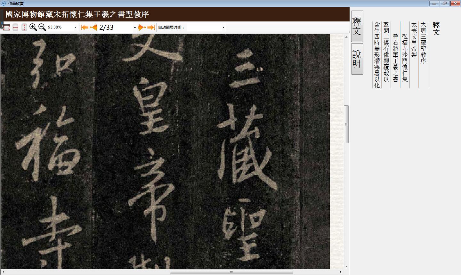Click the scroll left arrow of viewer

(x=3, y=272)
